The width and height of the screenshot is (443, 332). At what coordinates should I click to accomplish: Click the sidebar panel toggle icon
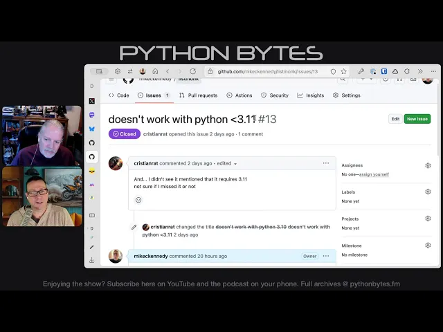point(92,215)
